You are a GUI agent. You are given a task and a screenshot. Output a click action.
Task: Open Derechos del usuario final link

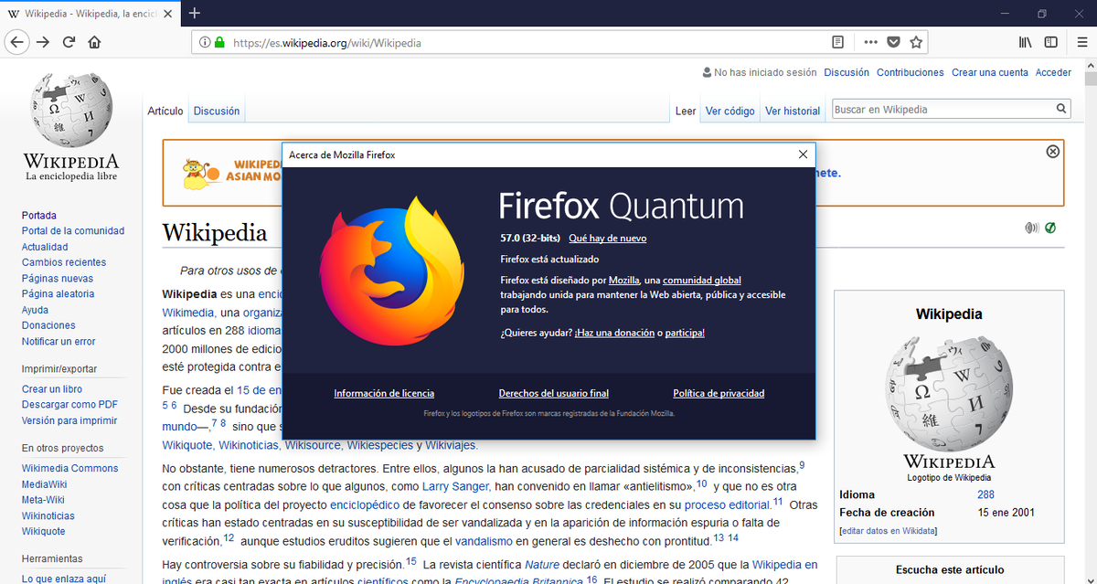click(553, 393)
